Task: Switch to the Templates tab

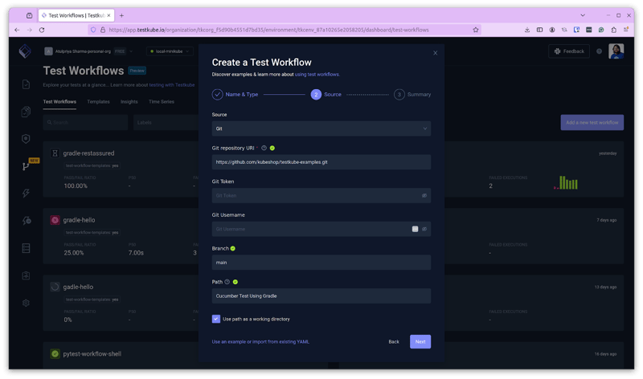Action: click(98, 102)
